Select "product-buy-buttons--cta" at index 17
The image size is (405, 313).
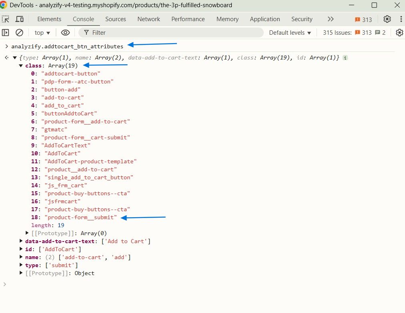87,210
